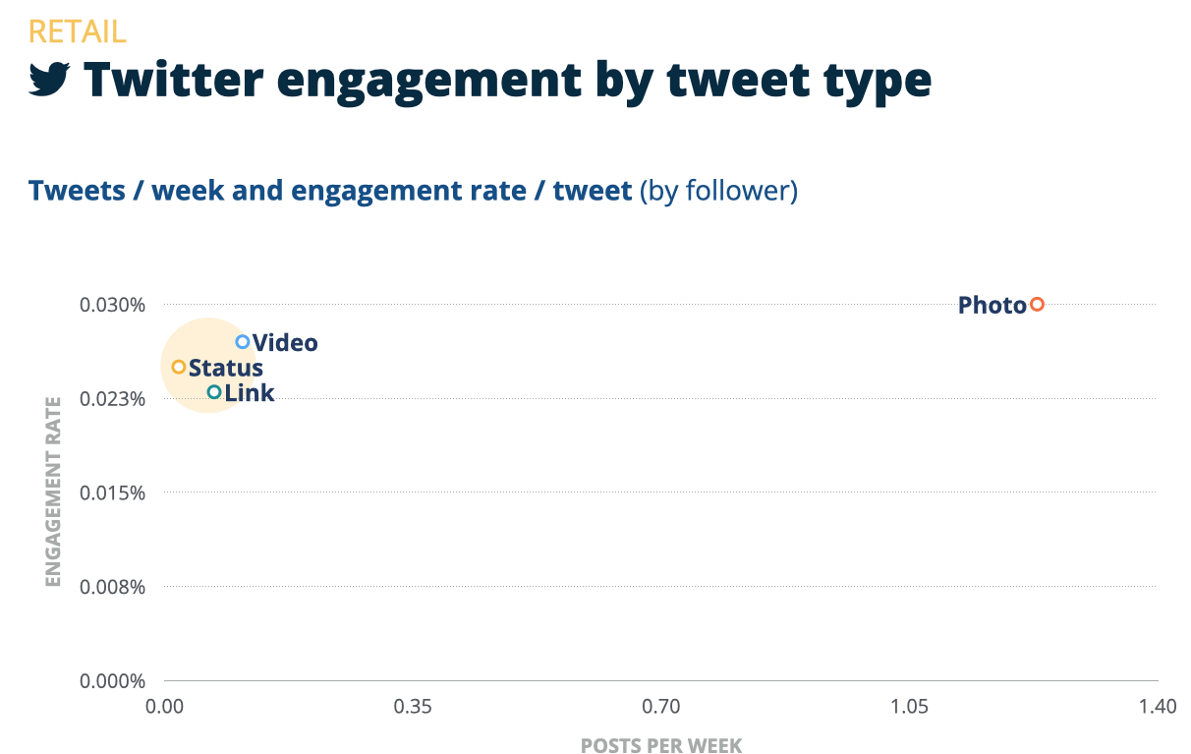Image resolution: width=1191 pixels, height=754 pixels.
Task: Click the '(by follower)' text
Action: pyautogui.click(x=718, y=190)
